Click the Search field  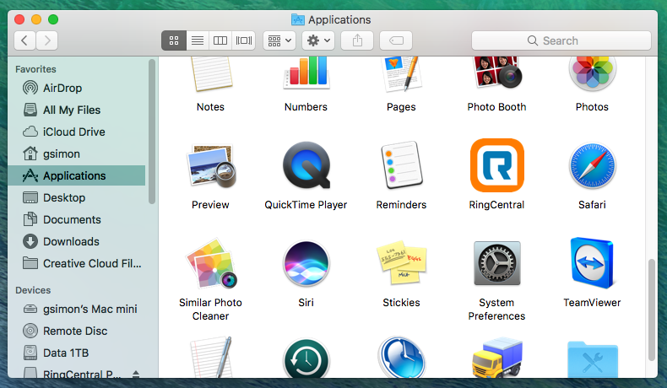tap(561, 40)
